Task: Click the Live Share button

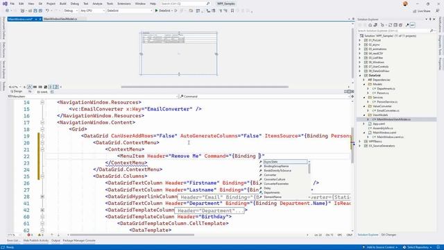Action: coord(422,11)
